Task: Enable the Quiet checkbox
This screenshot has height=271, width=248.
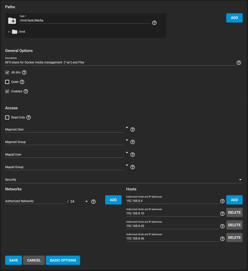Action: point(7,82)
